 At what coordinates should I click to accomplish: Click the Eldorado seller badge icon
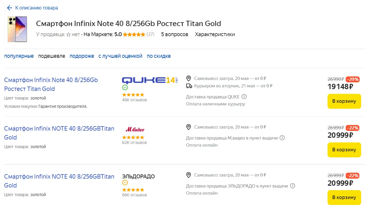[125, 183]
